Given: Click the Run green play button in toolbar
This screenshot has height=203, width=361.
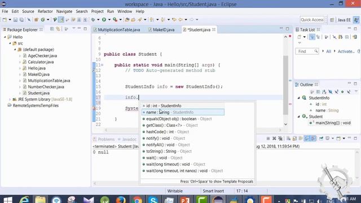Looking at the screenshot, I should (x=104, y=20).
